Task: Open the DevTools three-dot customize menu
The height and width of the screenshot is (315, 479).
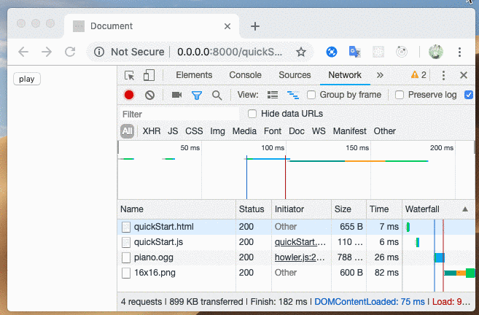Action: click(443, 75)
